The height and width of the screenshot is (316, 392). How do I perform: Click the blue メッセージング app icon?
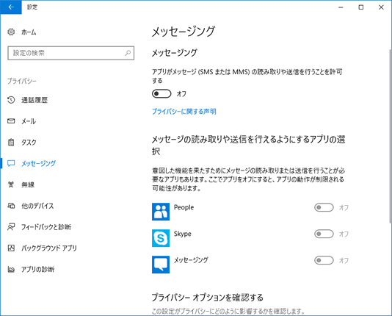(x=161, y=265)
